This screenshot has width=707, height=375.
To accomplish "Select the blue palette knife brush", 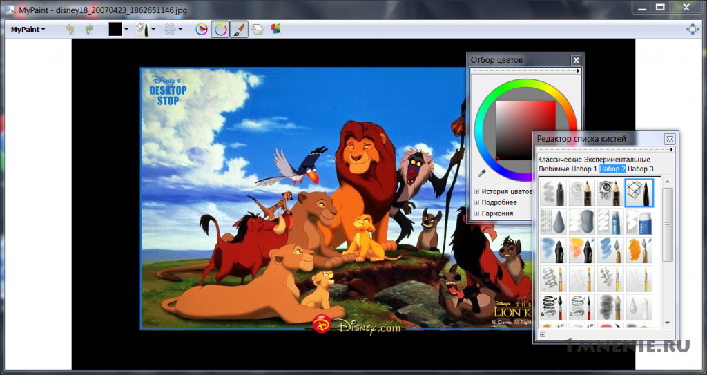I will (x=610, y=250).
